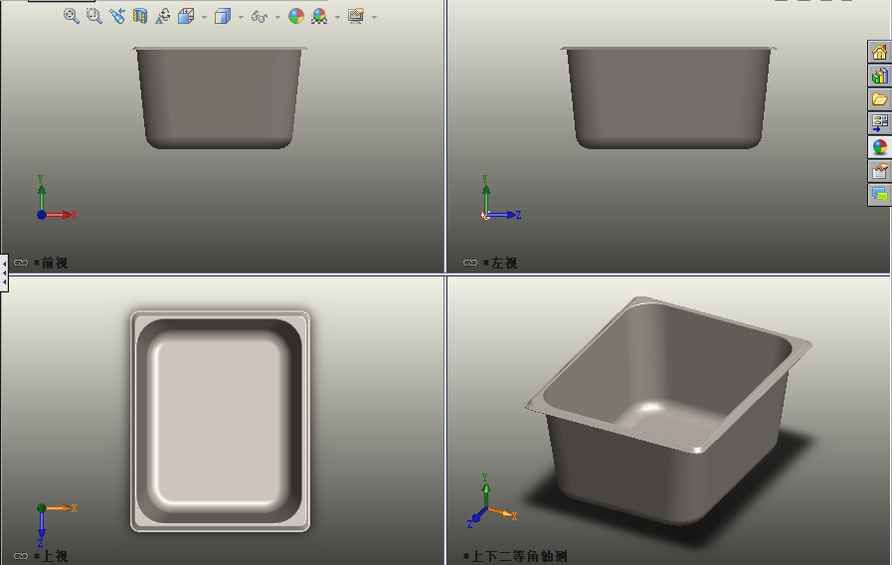The image size is (892, 565).
Task: Open the SolidWorks Resources home tab
Action: pos(879,53)
